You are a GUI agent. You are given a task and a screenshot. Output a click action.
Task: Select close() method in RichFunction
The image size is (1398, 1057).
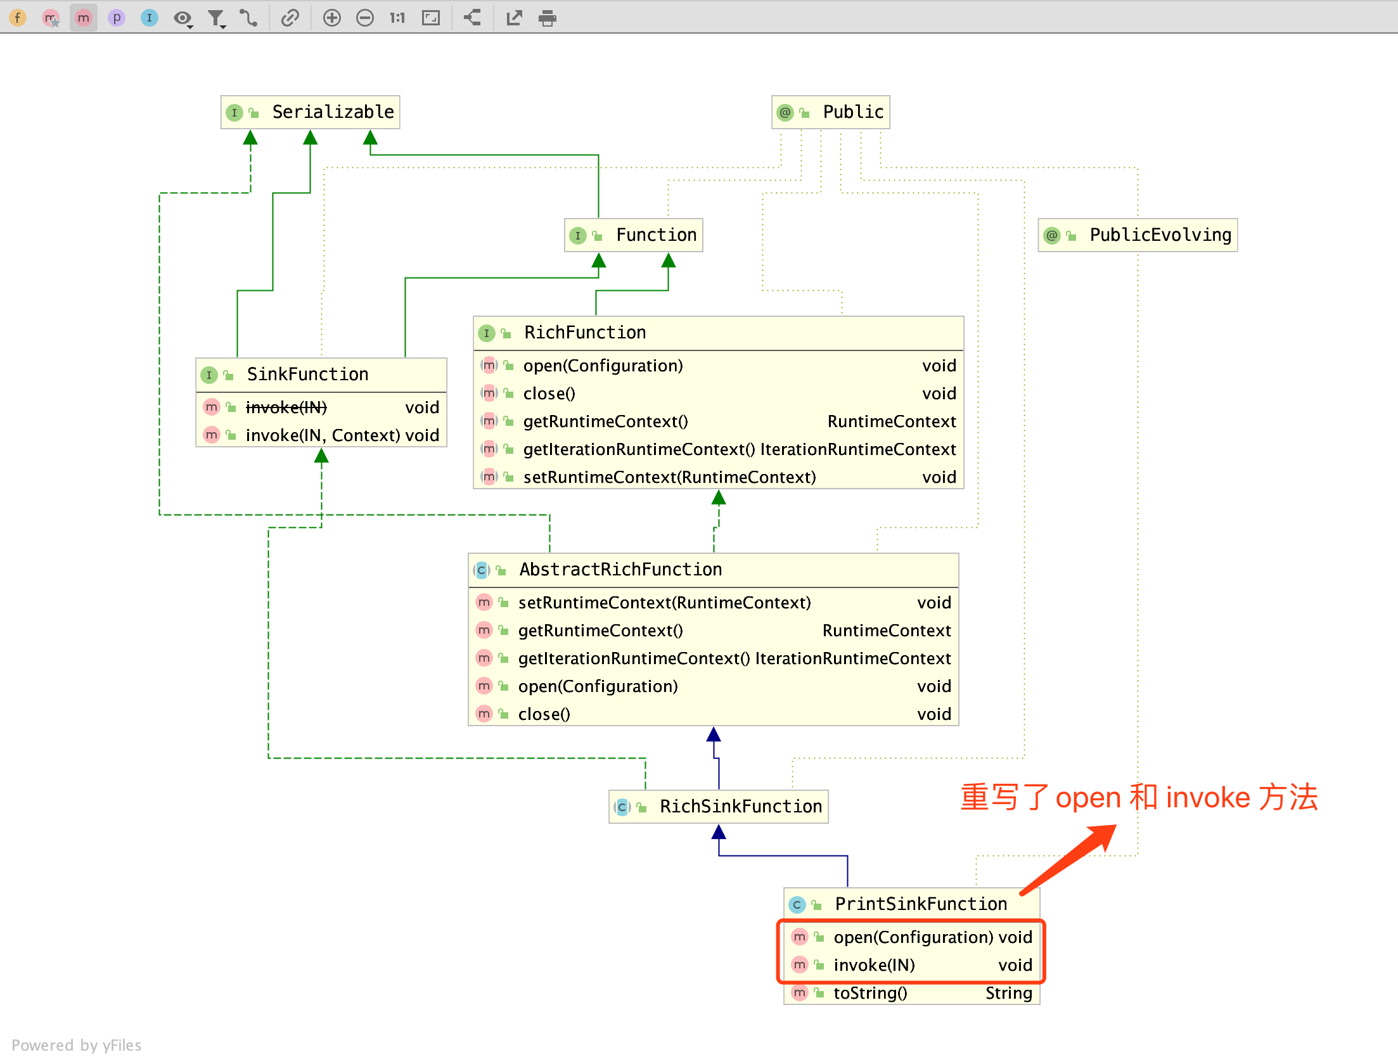tap(718, 394)
